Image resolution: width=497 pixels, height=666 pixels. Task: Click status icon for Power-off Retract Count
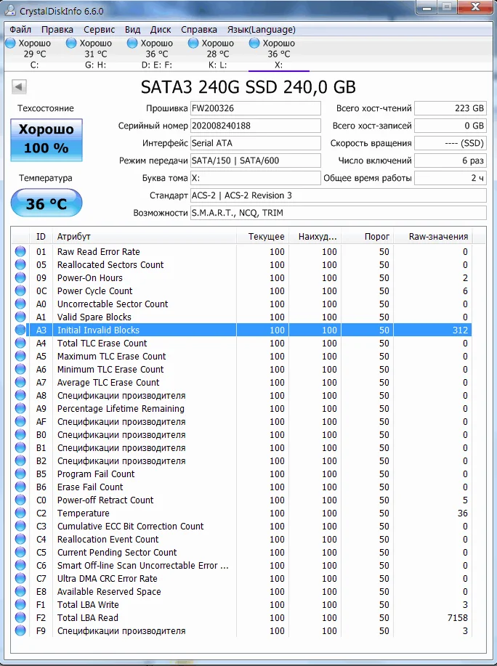point(20,500)
